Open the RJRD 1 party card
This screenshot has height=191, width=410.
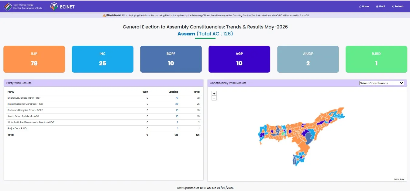(x=376, y=59)
